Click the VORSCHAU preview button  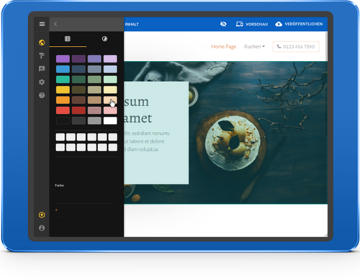252,24
